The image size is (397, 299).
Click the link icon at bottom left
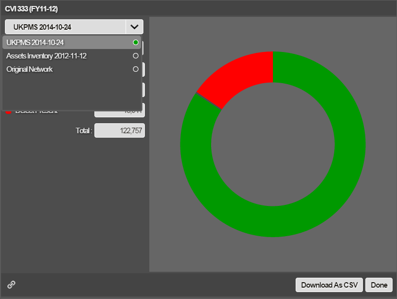(11, 284)
